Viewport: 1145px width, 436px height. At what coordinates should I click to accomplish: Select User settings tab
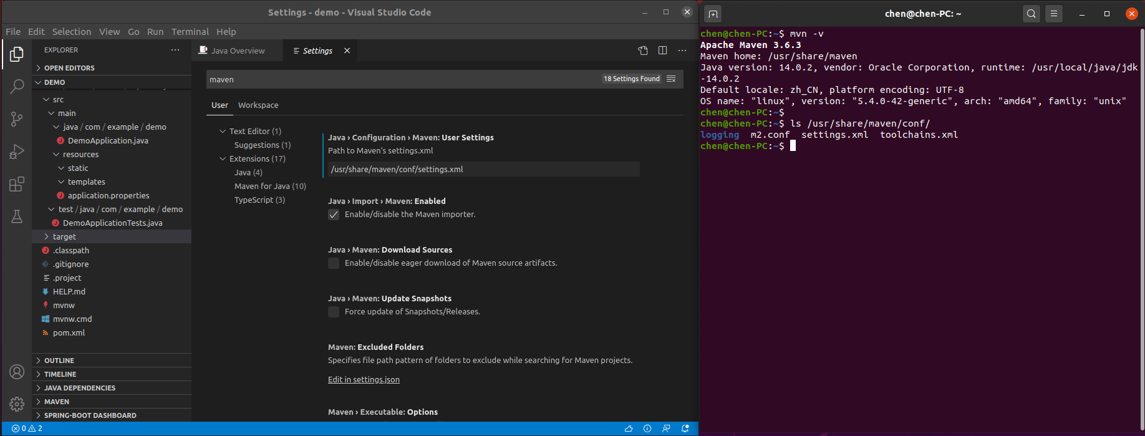pyautogui.click(x=220, y=105)
